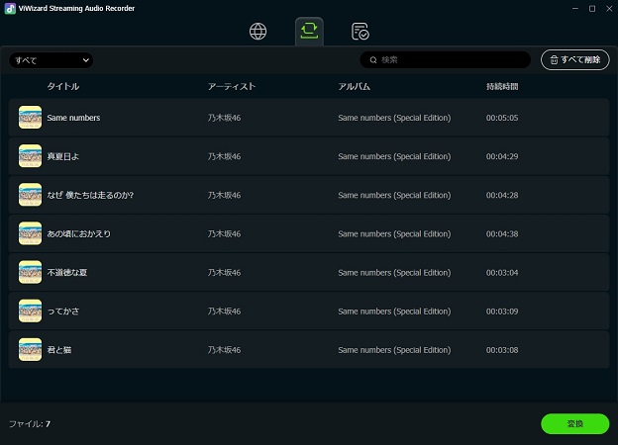Select the title ってかさ
The image size is (618, 445).
pos(63,311)
